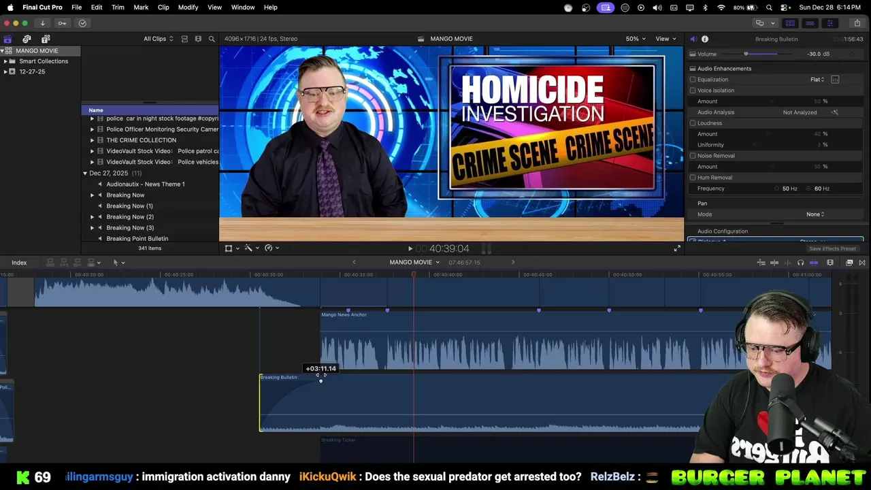Open the Audio inspector speaker icon

(693, 39)
